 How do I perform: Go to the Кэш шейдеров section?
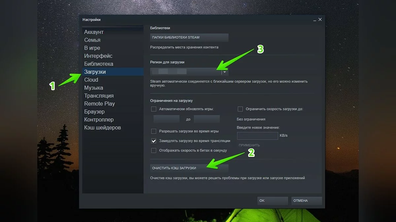click(102, 127)
